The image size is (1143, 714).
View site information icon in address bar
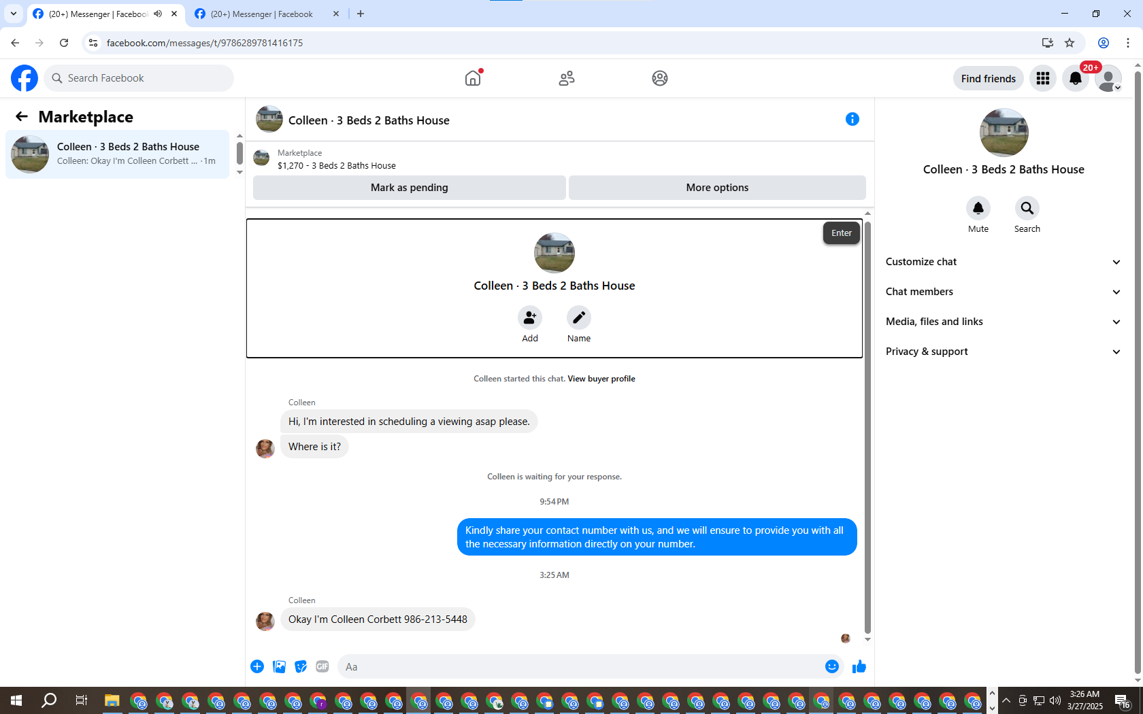[x=93, y=43]
